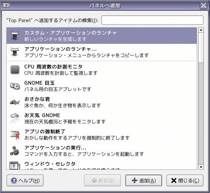The image size is (210, 193).
Task: Choose the GNOME eyes applet icon
Action: coord(15,86)
